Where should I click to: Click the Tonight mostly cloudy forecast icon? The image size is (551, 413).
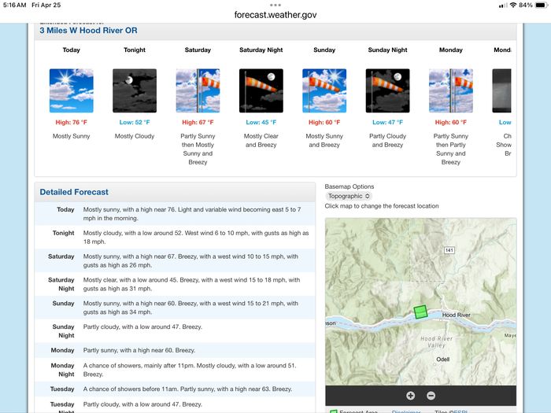pos(135,90)
